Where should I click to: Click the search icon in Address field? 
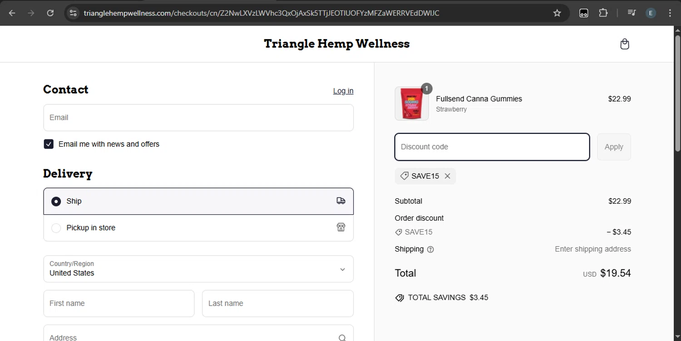point(342,337)
